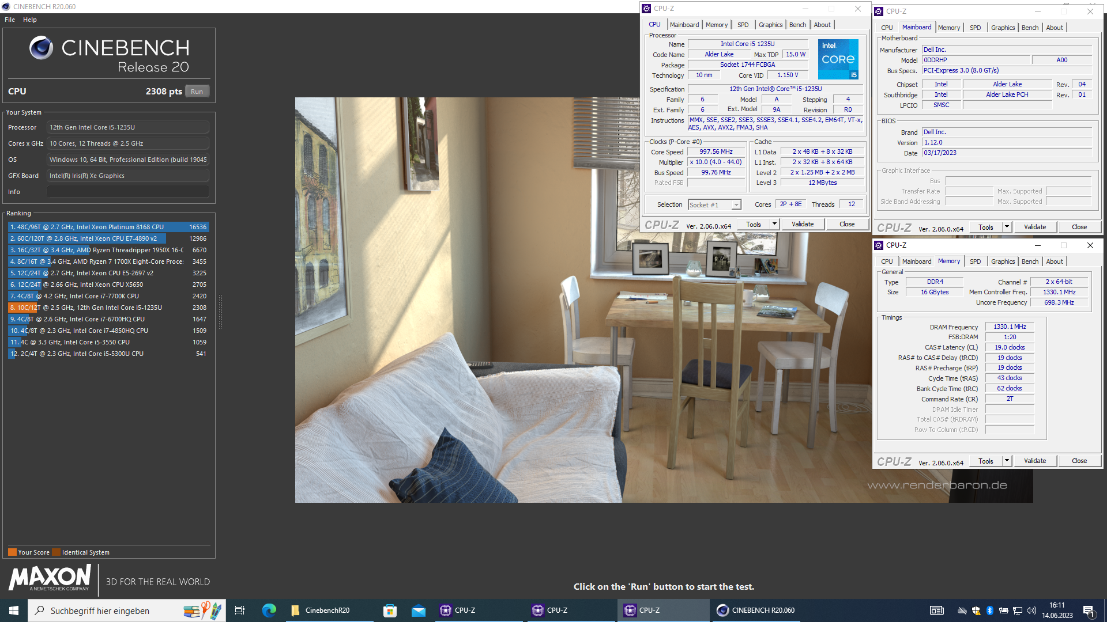Open the News widget in the tray
Viewport: 1107px width, 622px height.
[937, 610]
